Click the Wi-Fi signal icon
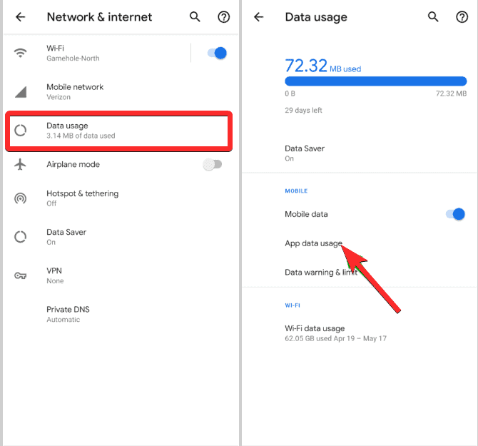 [21, 53]
